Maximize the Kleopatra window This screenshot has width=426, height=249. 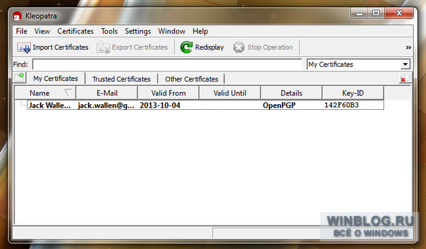377,13
